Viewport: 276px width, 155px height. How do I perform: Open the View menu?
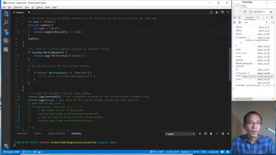[x=27, y=7]
